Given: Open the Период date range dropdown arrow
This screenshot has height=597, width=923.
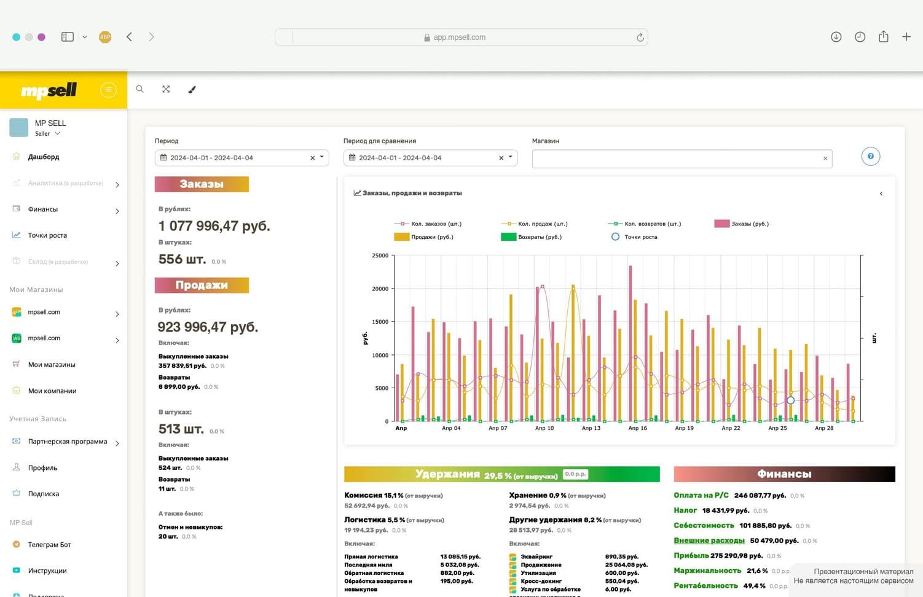Looking at the screenshot, I should click(x=321, y=157).
